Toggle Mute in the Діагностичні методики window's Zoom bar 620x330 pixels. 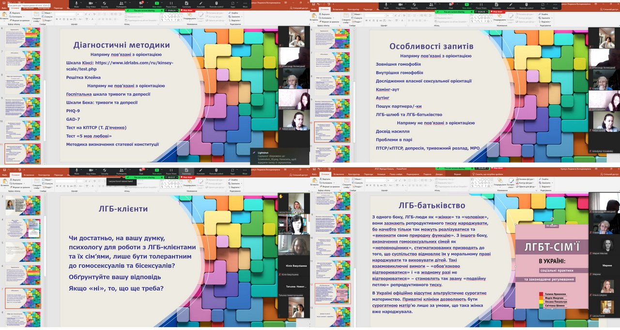click(x=77, y=5)
